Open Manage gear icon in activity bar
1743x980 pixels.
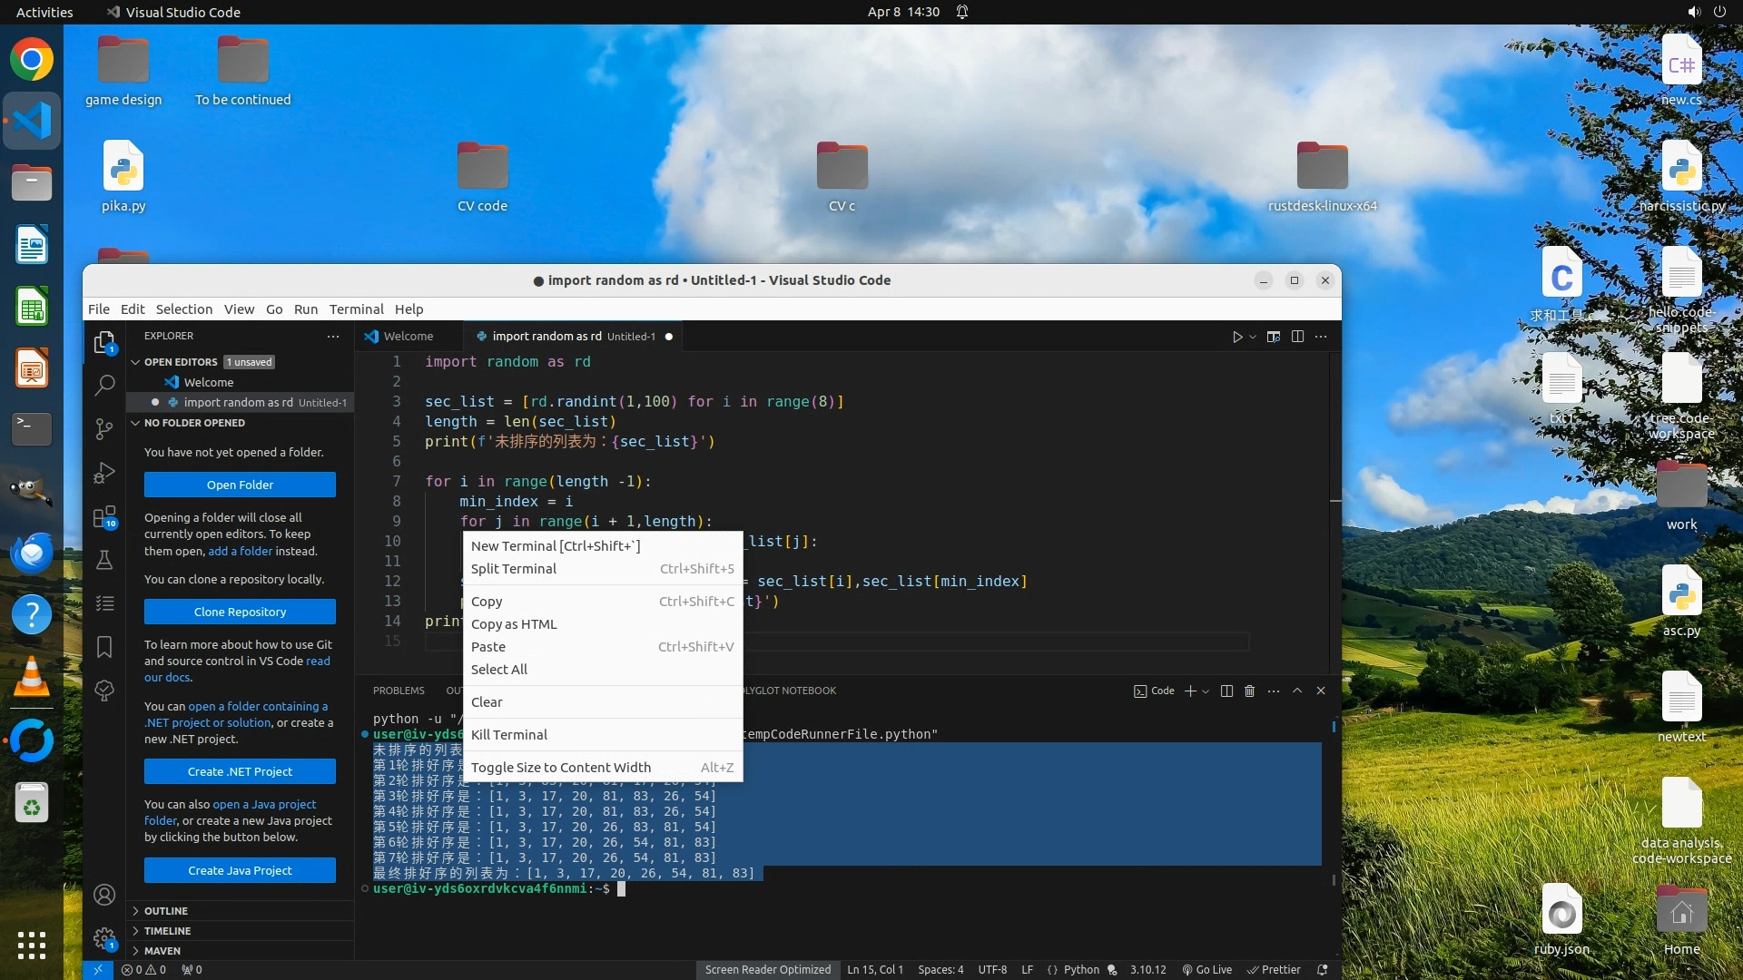pos(104,938)
